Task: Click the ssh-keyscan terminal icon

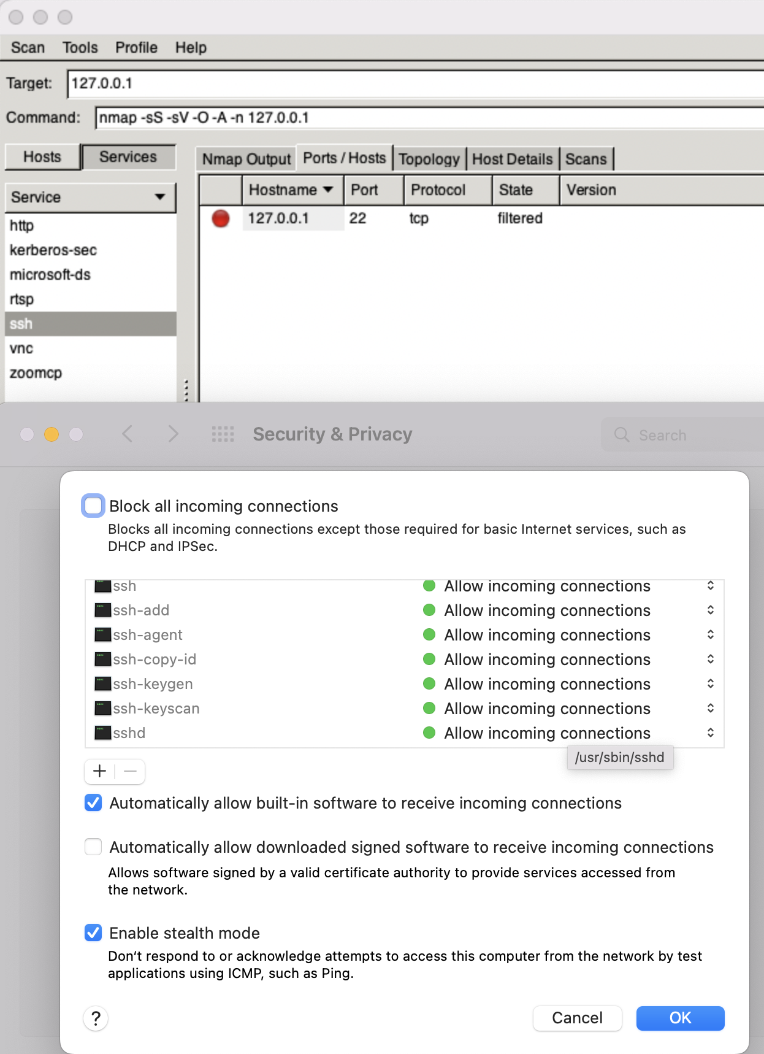Action: (x=103, y=709)
